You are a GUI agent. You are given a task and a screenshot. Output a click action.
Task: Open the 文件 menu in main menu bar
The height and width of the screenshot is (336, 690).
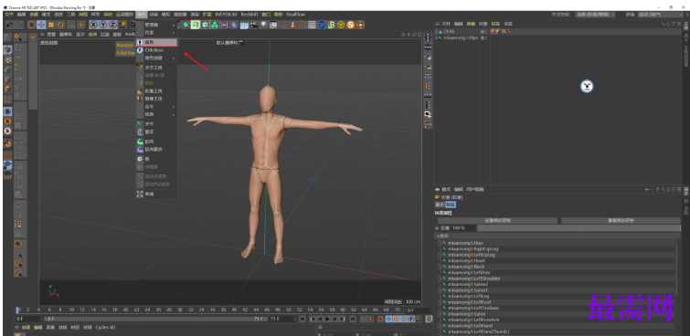click(9, 15)
